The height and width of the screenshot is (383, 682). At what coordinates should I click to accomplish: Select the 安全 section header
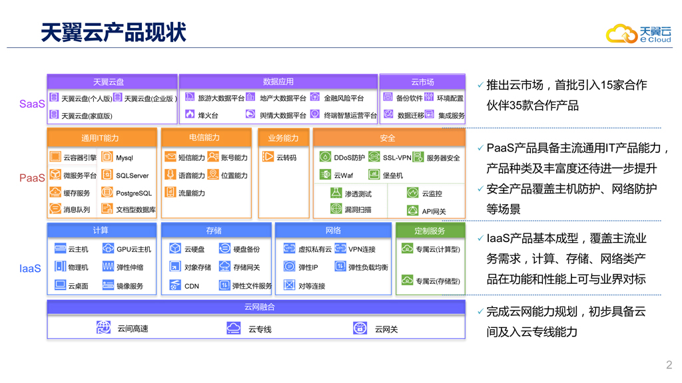coord(389,138)
